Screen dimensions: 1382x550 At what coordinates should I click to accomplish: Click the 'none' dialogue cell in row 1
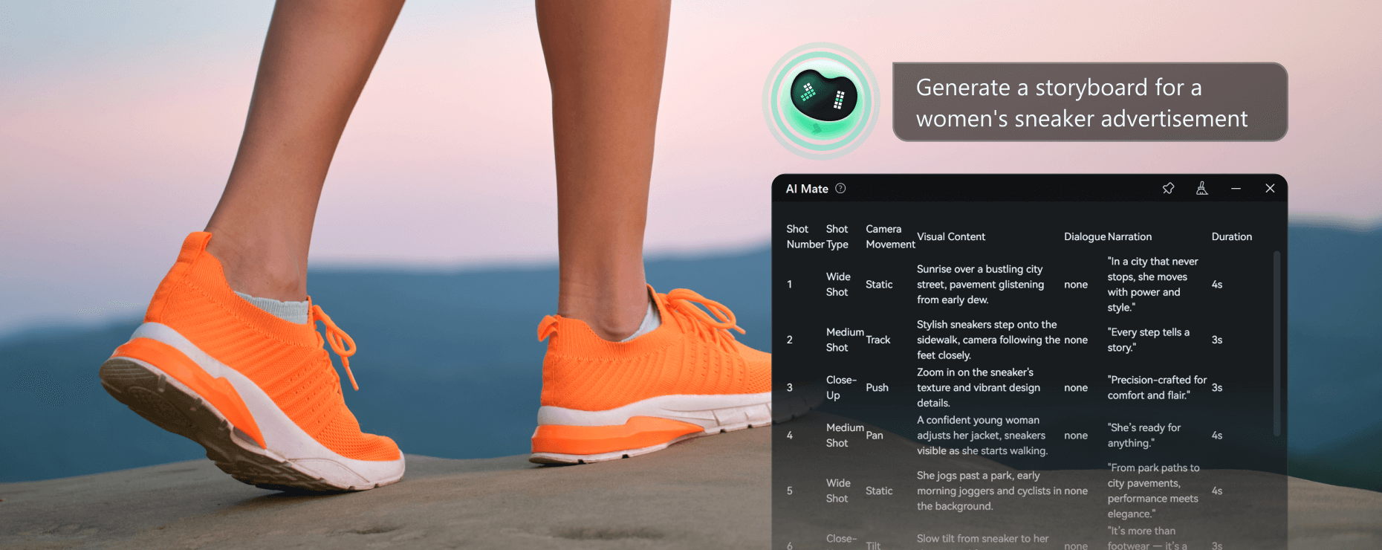coord(1076,285)
